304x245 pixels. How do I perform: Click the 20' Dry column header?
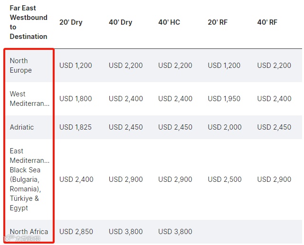tap(71, 22)
